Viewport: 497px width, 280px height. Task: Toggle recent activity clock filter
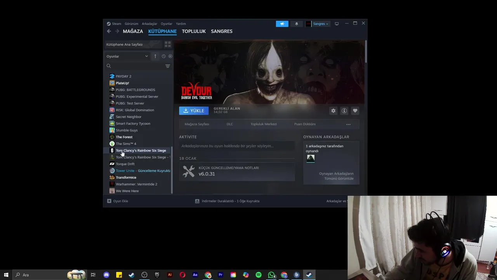pos(163,56)
